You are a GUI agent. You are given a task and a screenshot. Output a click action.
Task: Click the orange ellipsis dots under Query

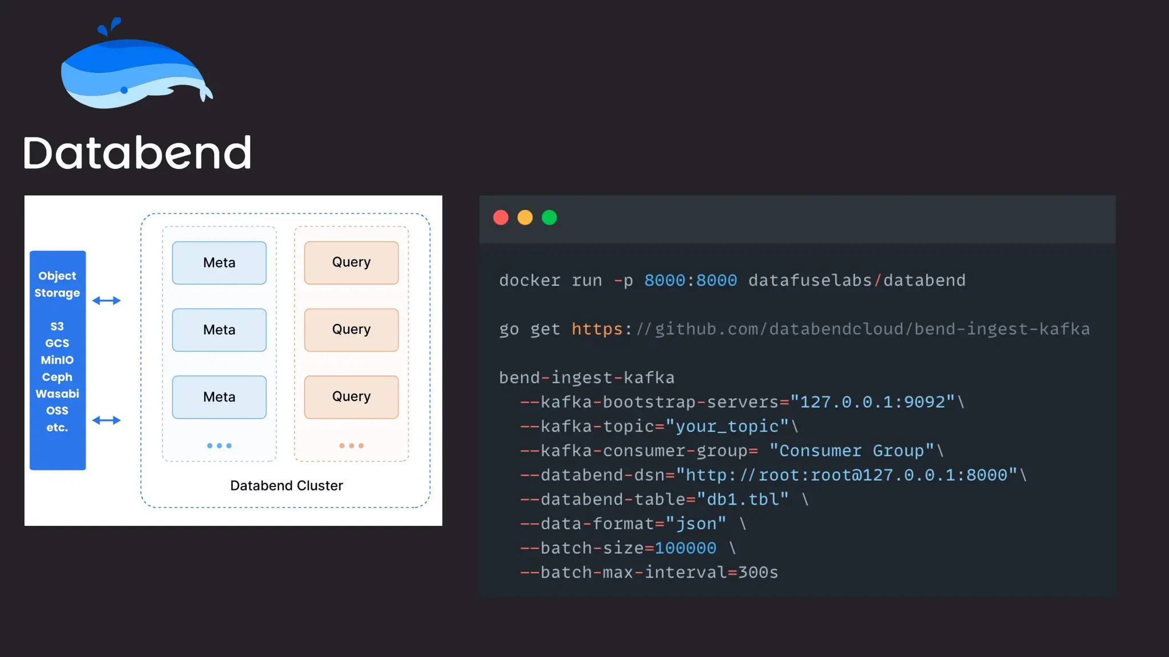pos(351,445)
